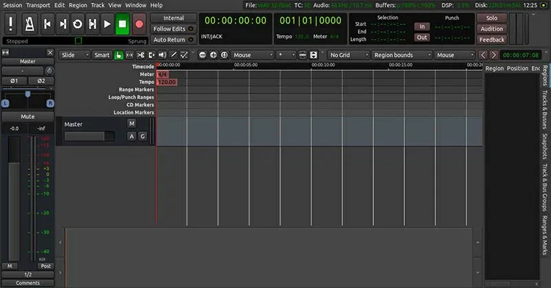Enable Punch In
This screenshot has height=288, width=551.
tap(422, 27)
